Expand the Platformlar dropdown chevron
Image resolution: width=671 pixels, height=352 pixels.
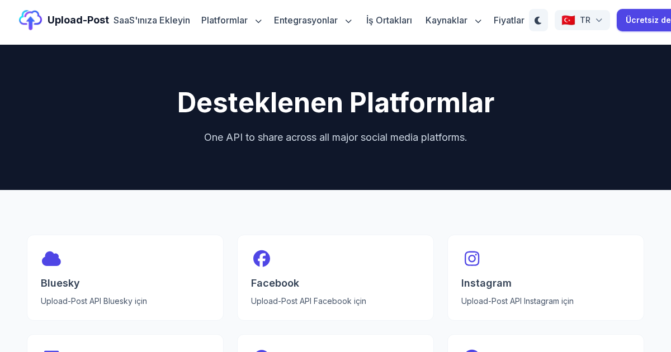click(x=258, y=21)
